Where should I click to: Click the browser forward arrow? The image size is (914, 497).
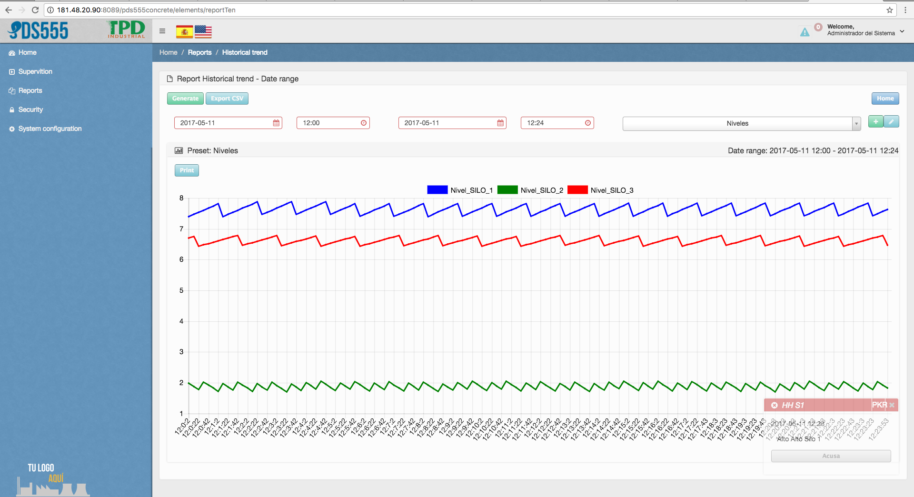[22, 10]
